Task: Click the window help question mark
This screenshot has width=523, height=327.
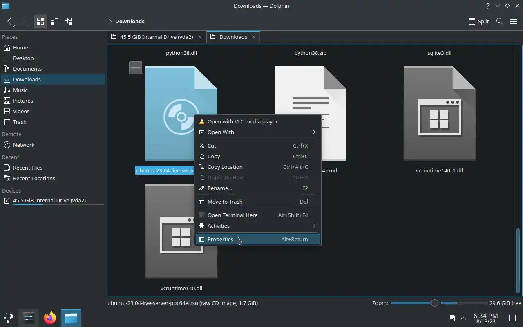Action: [487, 6]
